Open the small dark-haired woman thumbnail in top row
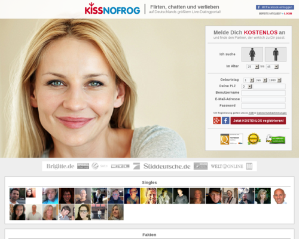 (x=31, y=192)
